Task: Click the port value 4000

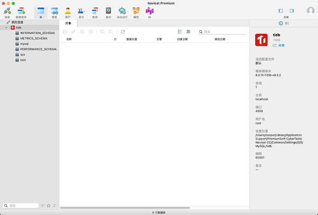Action: tap(259, 111)
